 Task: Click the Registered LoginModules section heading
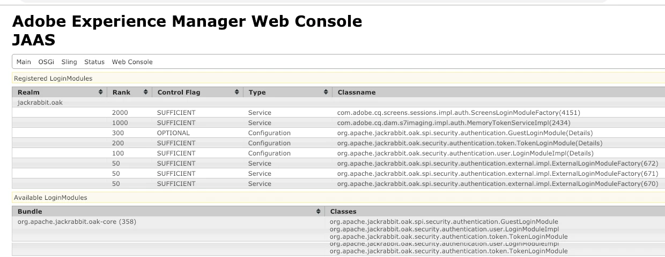pos(53,79)
